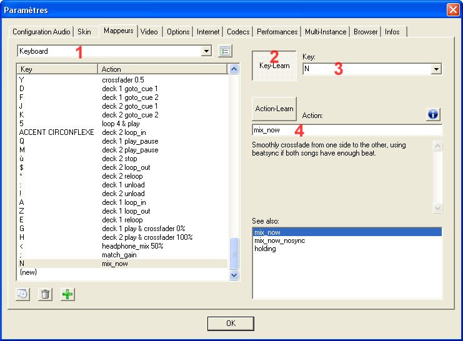
Task: Go to the Performances tab
Action: click(x=277, y=31)
